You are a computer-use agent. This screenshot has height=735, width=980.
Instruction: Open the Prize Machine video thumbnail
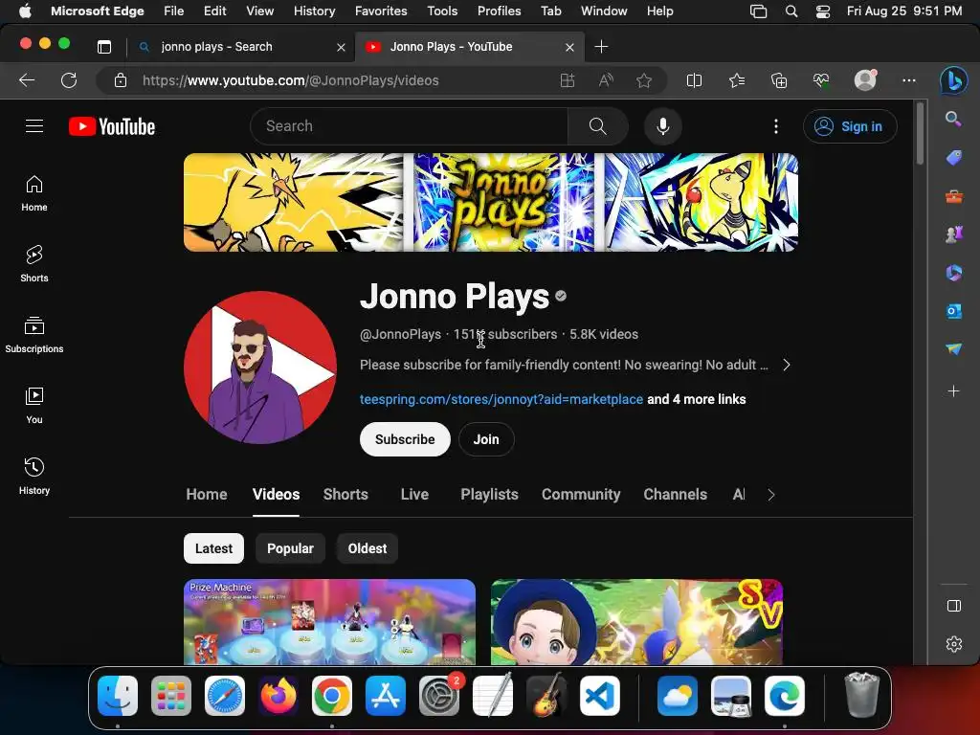329,622
